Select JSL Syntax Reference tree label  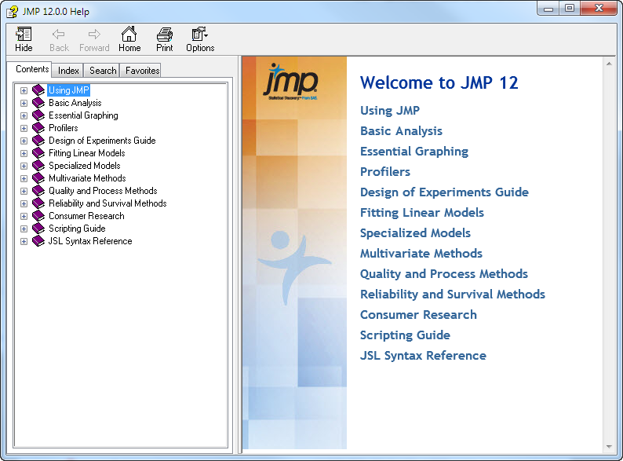90,241
